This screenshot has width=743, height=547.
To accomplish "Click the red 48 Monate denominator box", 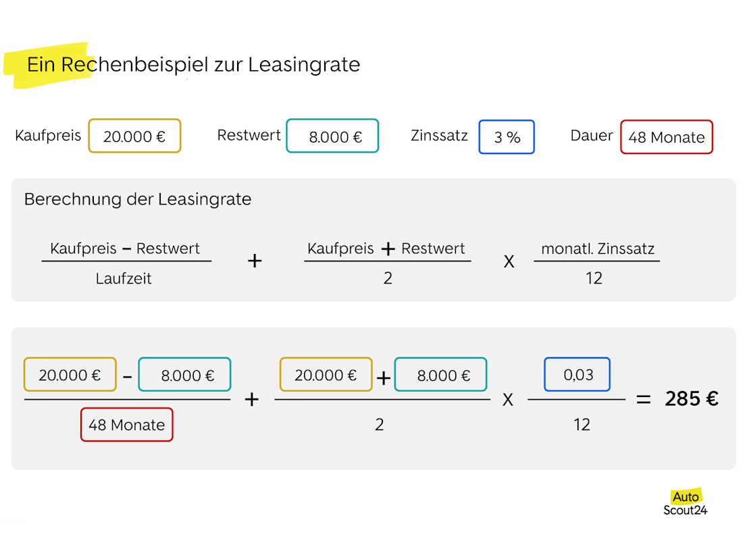I will [x=127, y=425].
